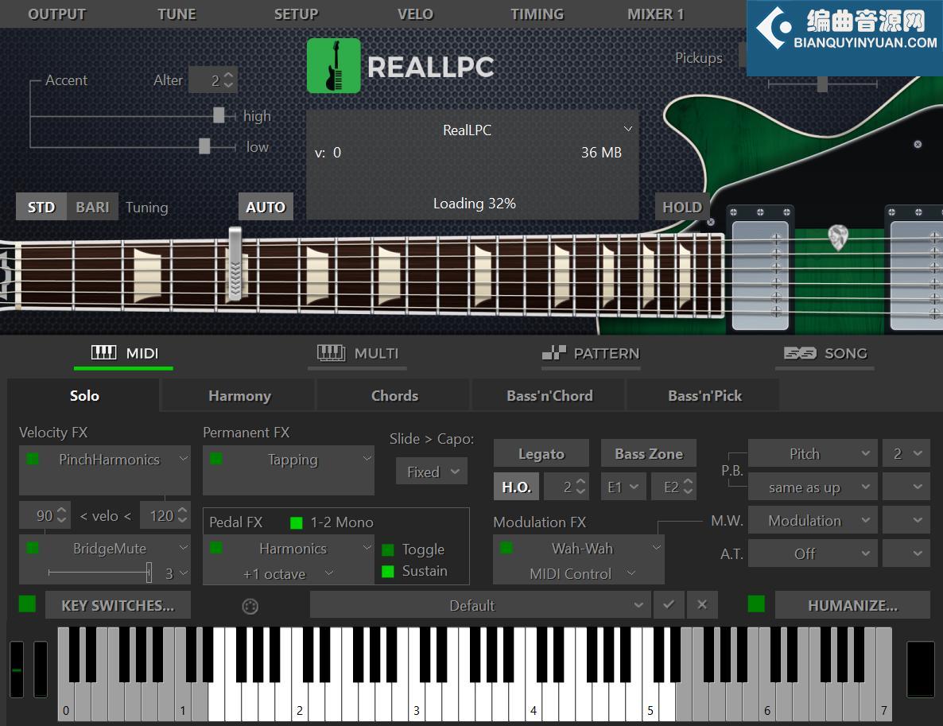The height and width of the screenshot is (726, 943).
Task: Click the keyboard icon on the MULTI tab
Action: coord(331,353)
